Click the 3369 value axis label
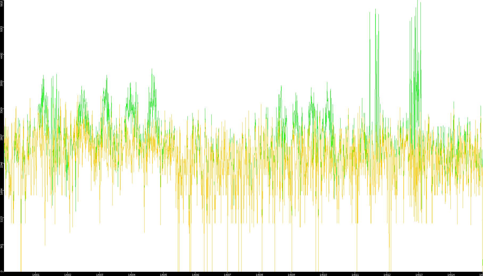 [x=2, y=110]
